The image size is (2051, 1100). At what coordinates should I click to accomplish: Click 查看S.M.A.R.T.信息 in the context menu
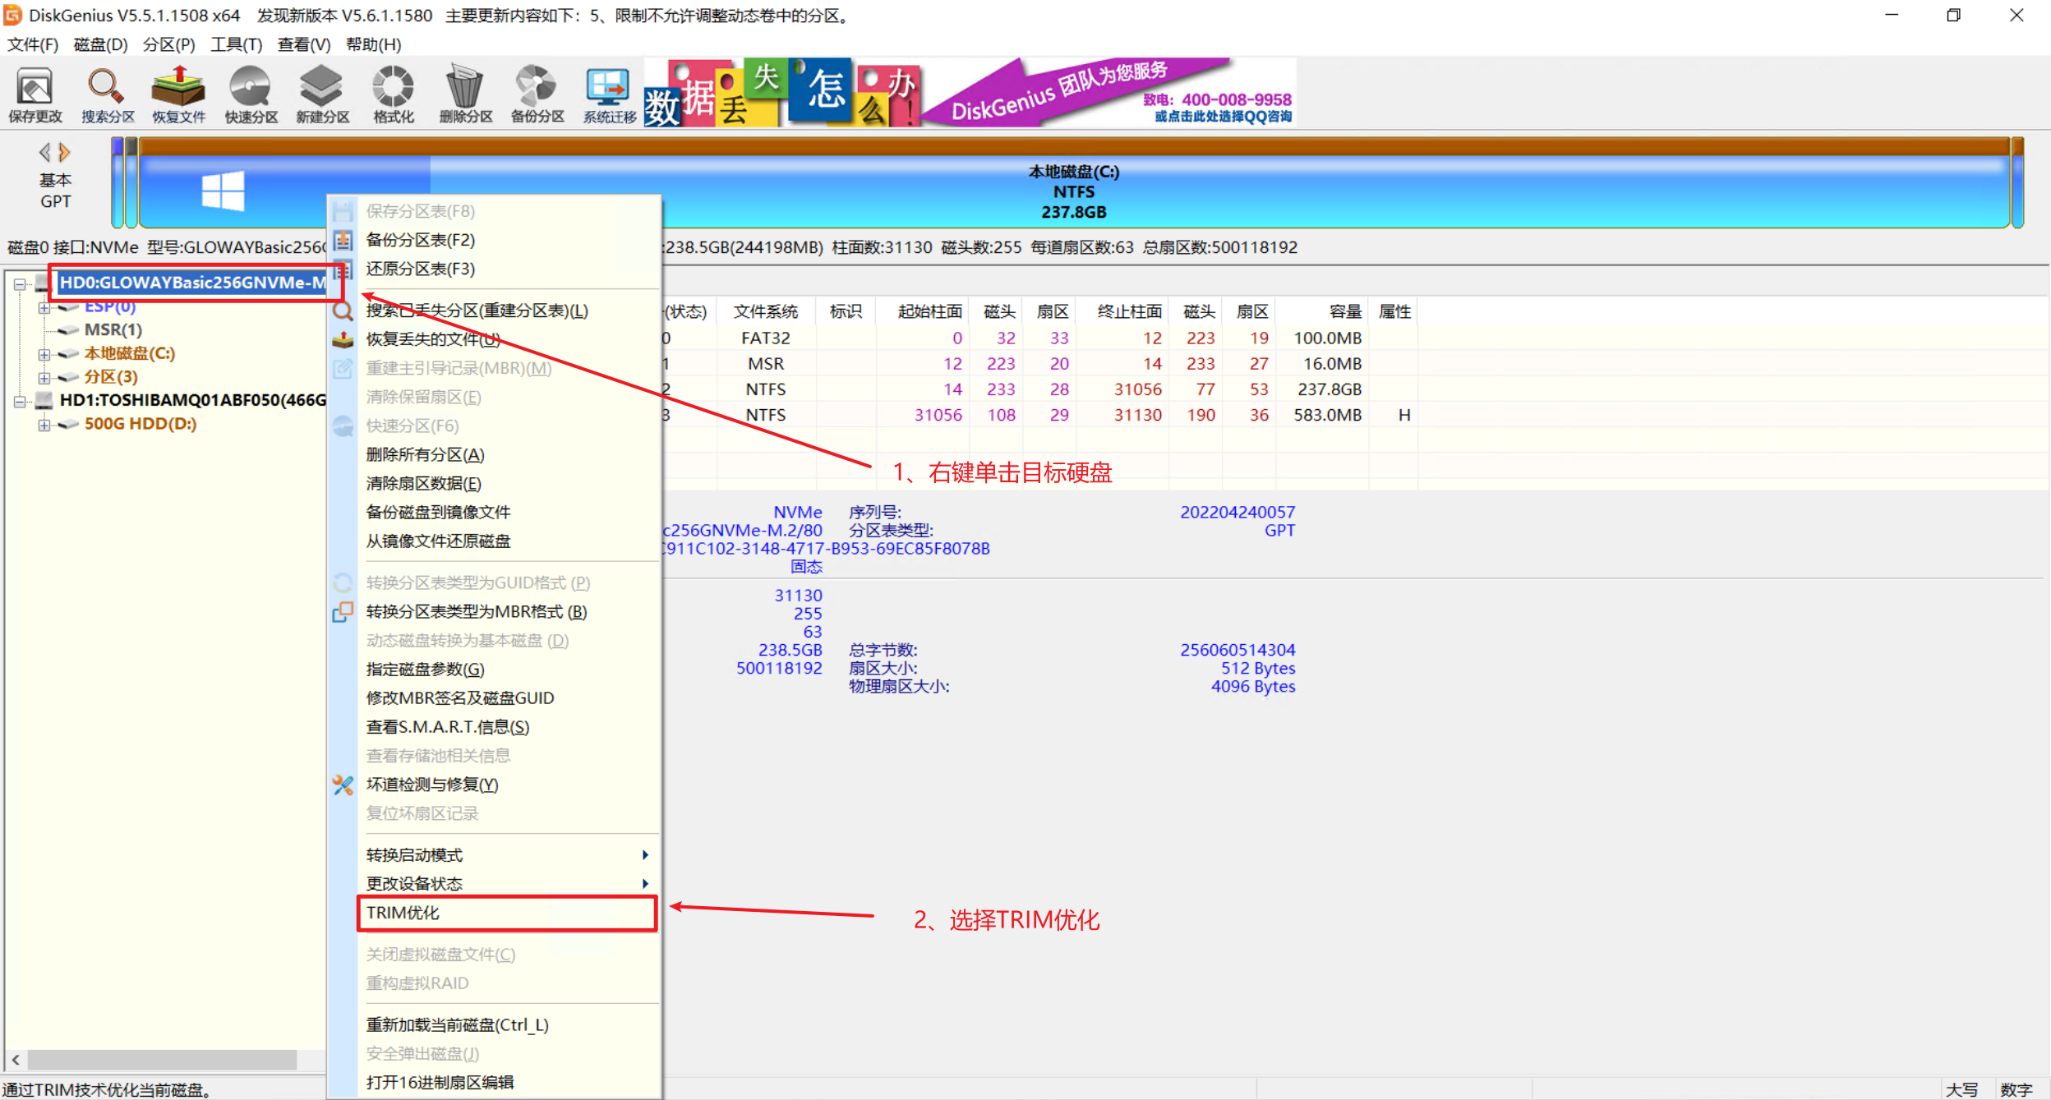(446, 726)
